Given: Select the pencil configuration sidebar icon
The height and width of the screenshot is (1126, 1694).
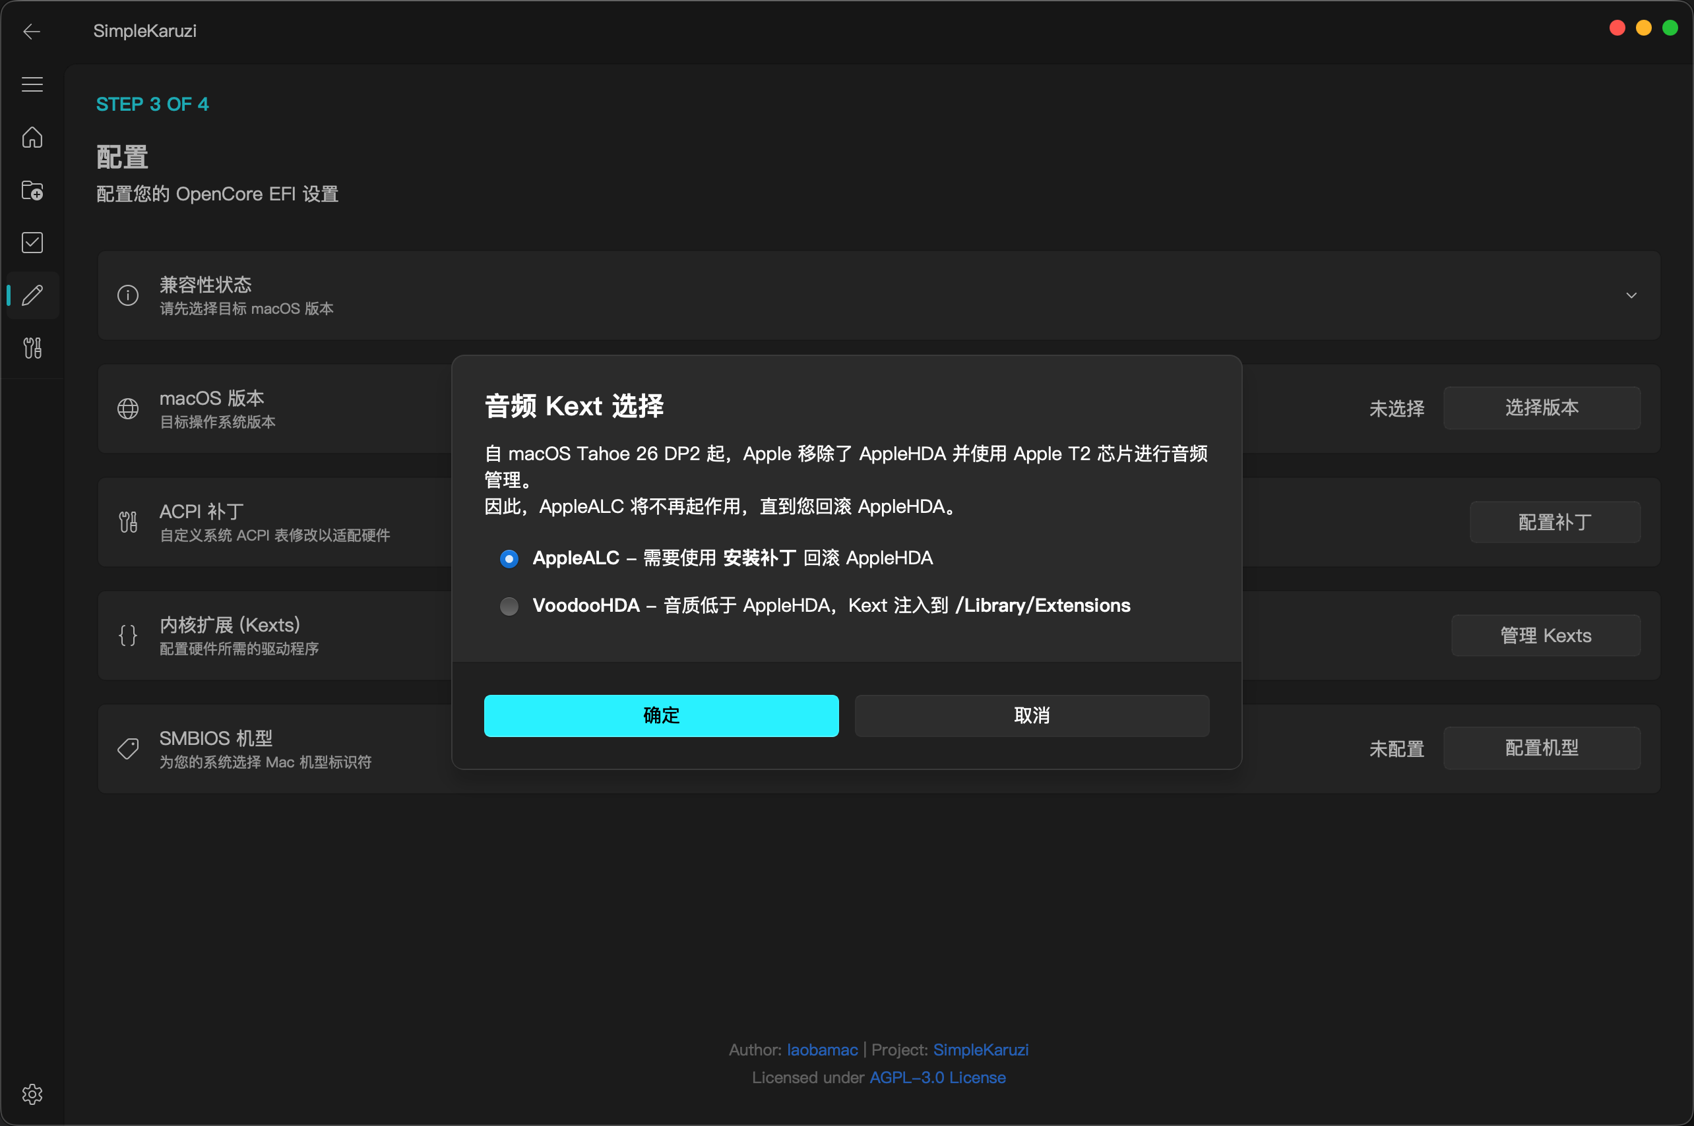Looking at the screenshot, I should tap(32, 295).
